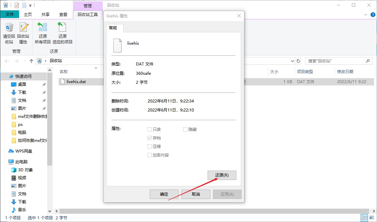Image resolution: width=377 pixels, height=222 pixels.
Task: Enable the 只读 read-only checkbox
Action: [149, 129]
